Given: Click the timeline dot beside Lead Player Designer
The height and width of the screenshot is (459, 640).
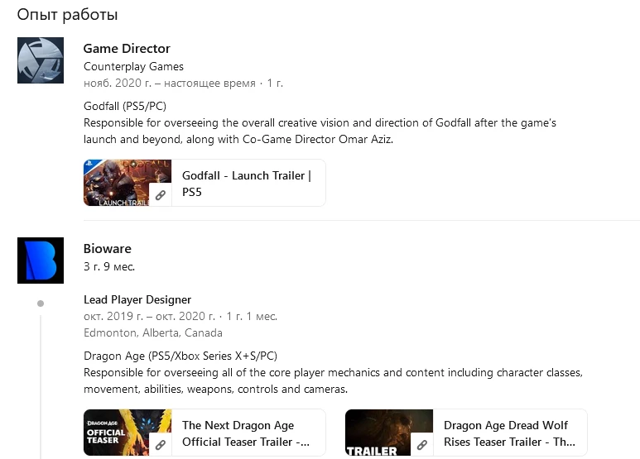Looking at the screenshot, I should click(x=41, y=304).
